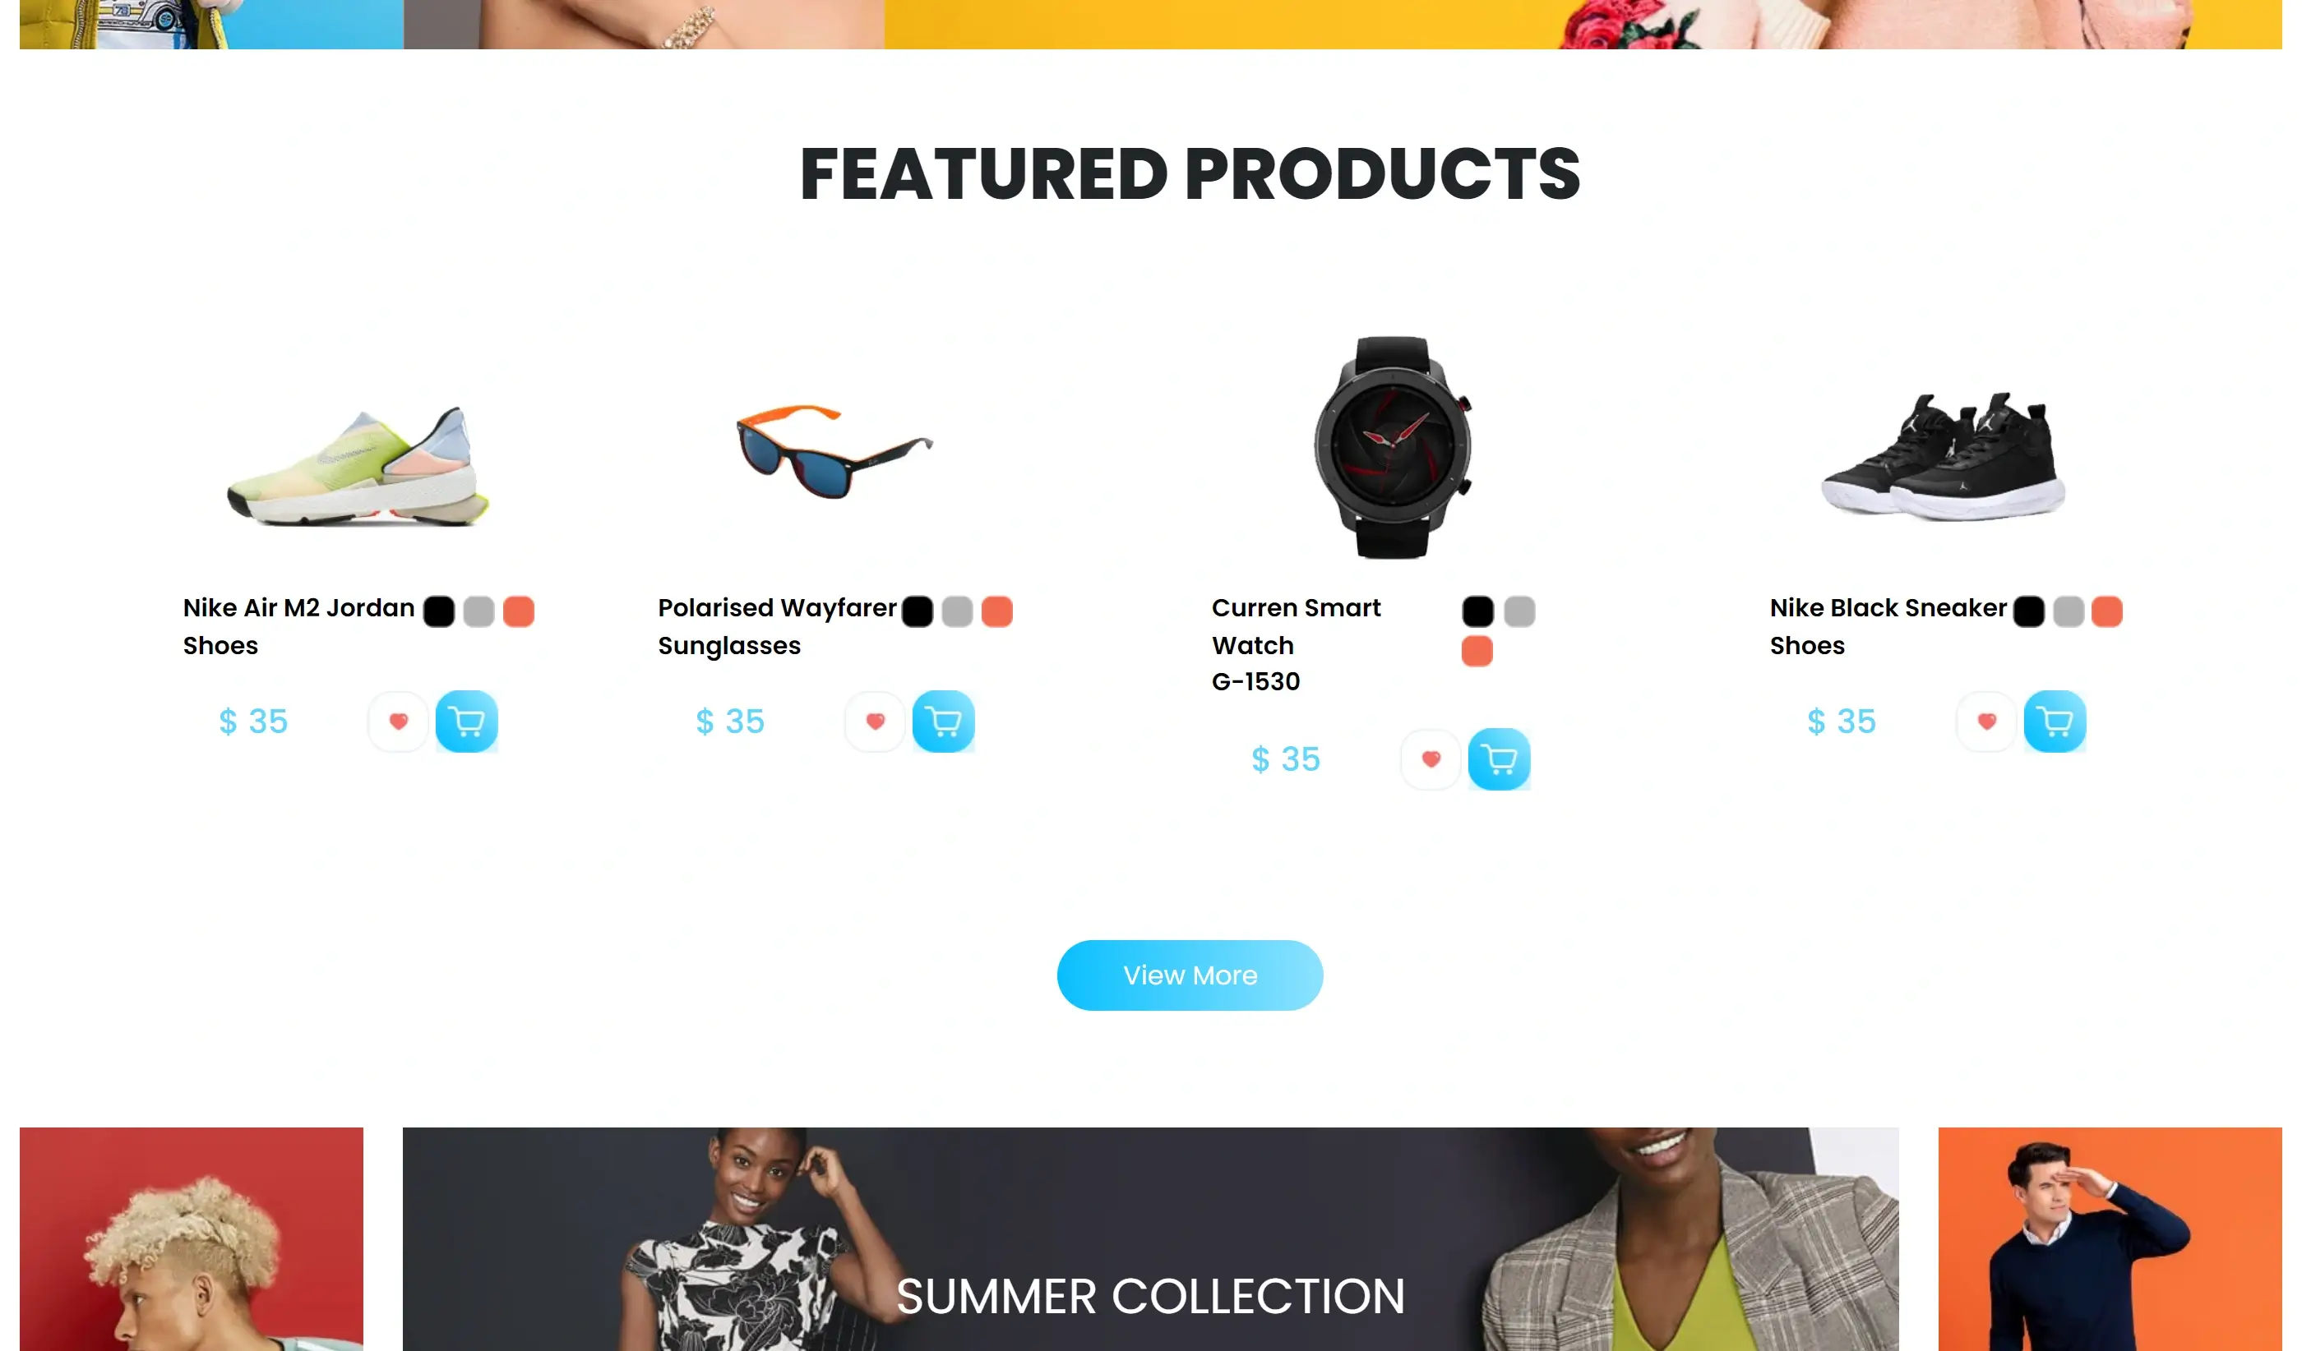Image resolution: width=2302 pixels, height=1351 pixels.
Task: Select black color for Nike Air M2 Jordan
Action: pos(439,611)
